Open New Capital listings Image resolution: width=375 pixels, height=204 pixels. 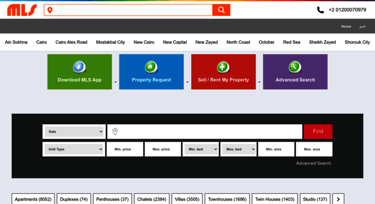175,42
